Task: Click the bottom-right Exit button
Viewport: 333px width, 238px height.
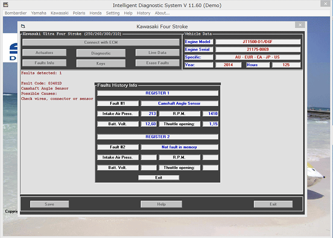Action: (x=273, y=204)
